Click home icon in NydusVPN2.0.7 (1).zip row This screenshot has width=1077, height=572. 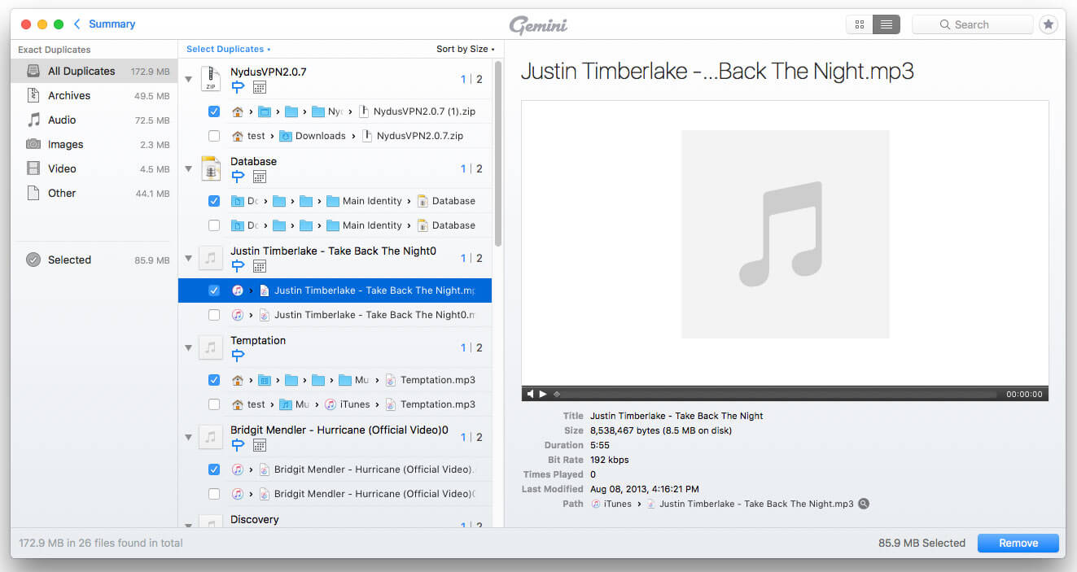(238, 111)
